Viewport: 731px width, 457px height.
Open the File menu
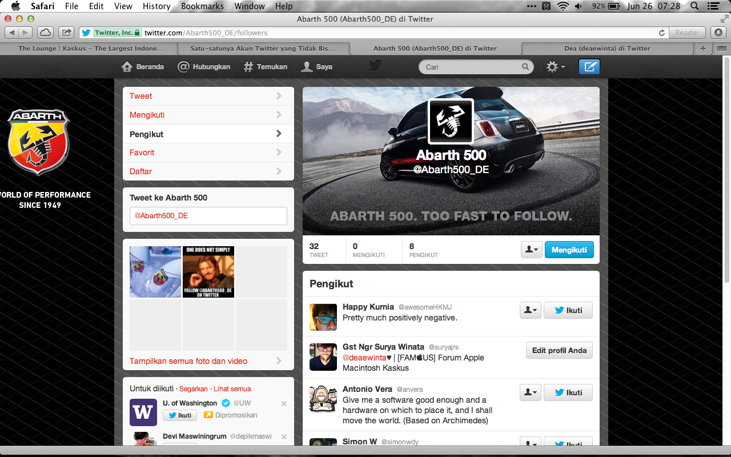[x=71, y=6]
